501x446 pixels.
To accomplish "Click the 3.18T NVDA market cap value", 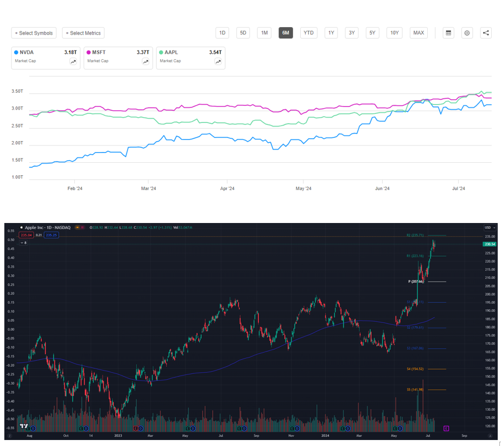I will coord(71,53).
